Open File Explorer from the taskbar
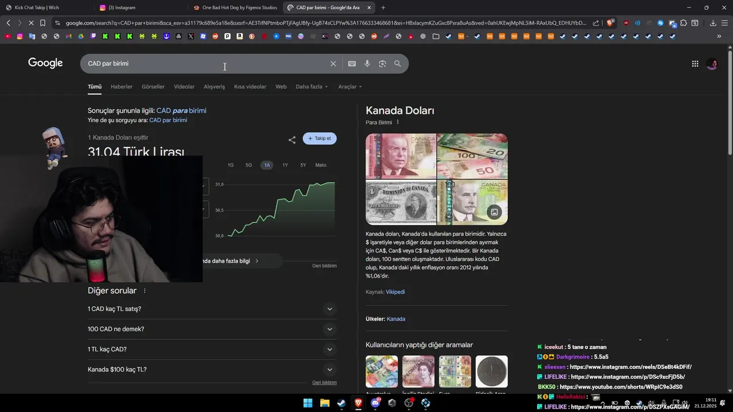This screenshot has height=412, width=733. 325,403
